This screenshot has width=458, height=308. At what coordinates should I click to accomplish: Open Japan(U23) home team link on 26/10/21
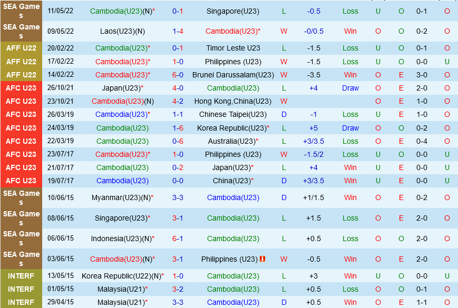(121, 88)
